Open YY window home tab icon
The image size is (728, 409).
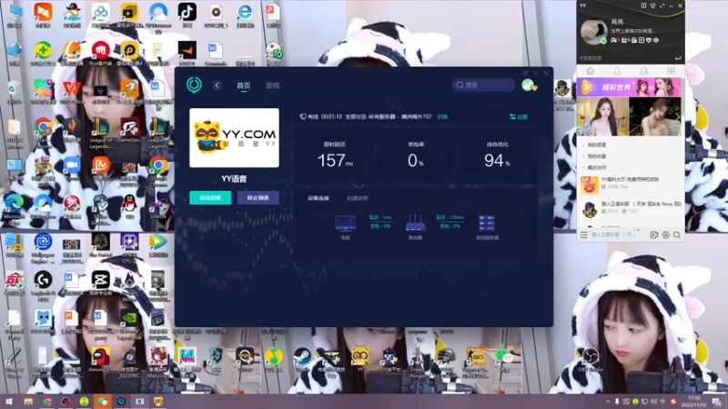(590, 71)
